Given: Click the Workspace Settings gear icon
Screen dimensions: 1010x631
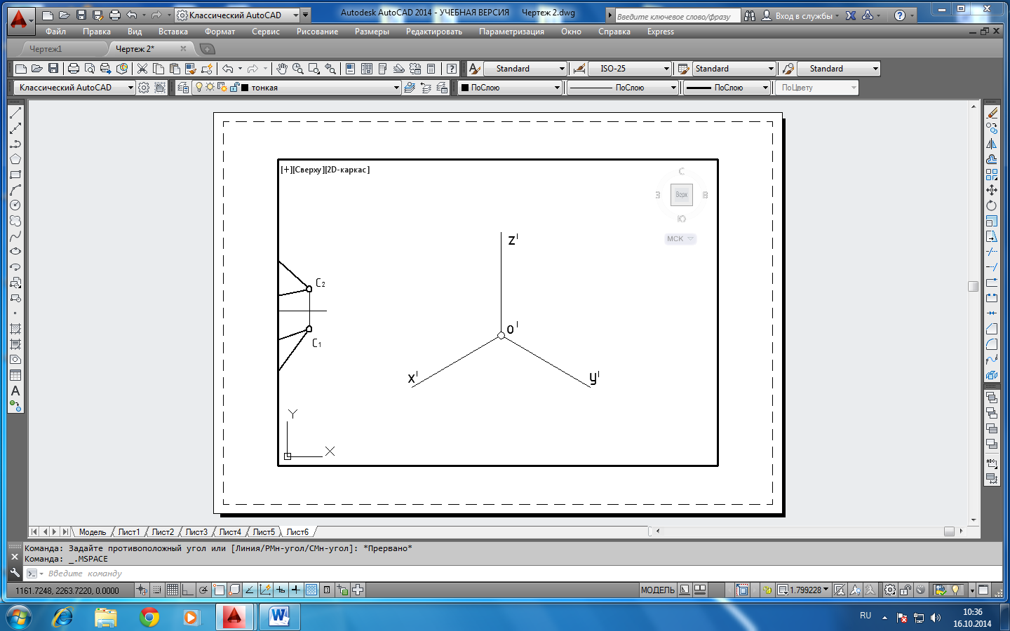Looking at the screenshot, I should 144,88.
